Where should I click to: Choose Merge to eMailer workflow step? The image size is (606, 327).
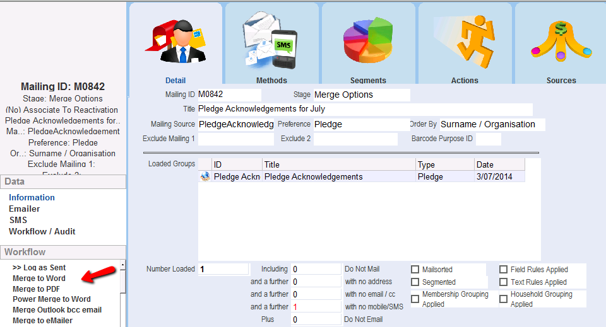pyautogui.click(x=42, y=321)
